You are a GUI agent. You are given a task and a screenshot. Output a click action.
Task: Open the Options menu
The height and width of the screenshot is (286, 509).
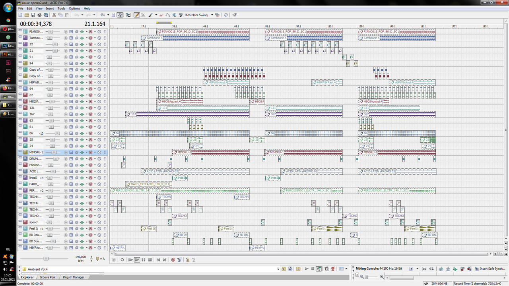coord(74,8)
